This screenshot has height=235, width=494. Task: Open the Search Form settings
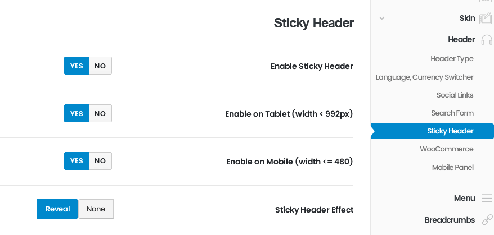click(x=452, y=113)
